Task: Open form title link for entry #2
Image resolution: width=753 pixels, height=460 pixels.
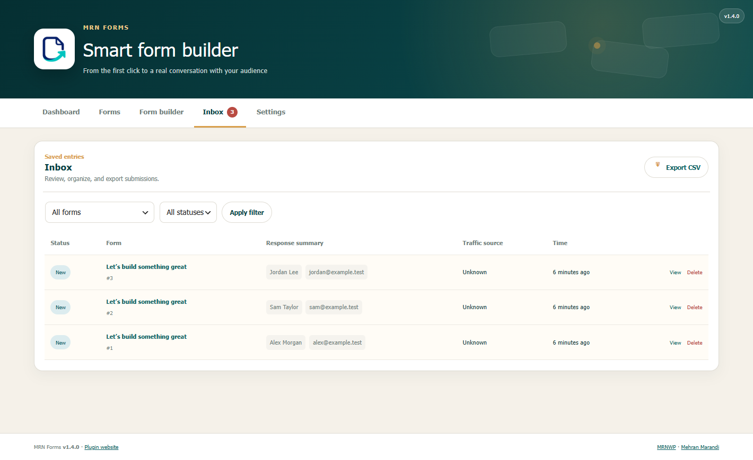Action: pos(146,302)
